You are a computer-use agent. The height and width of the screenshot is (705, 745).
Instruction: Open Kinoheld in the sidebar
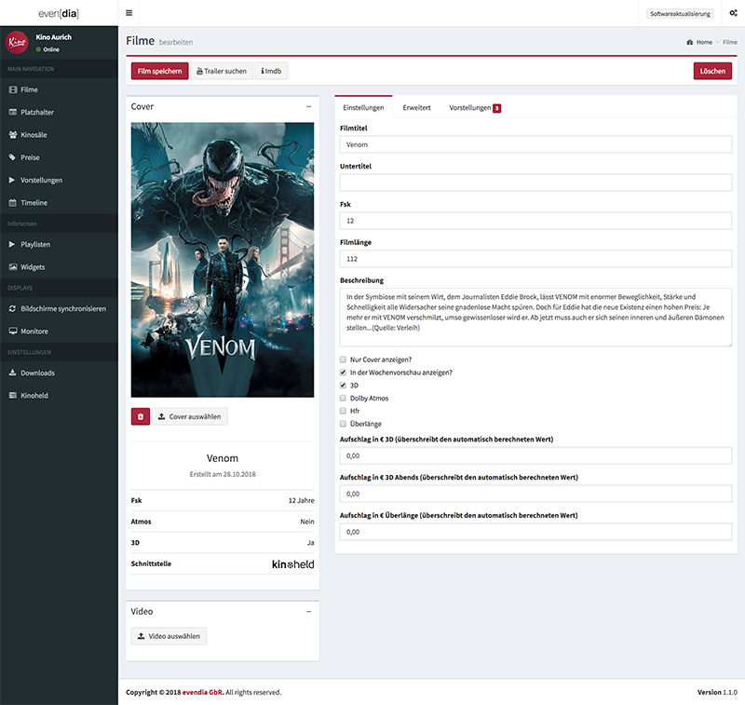point(59,395)
